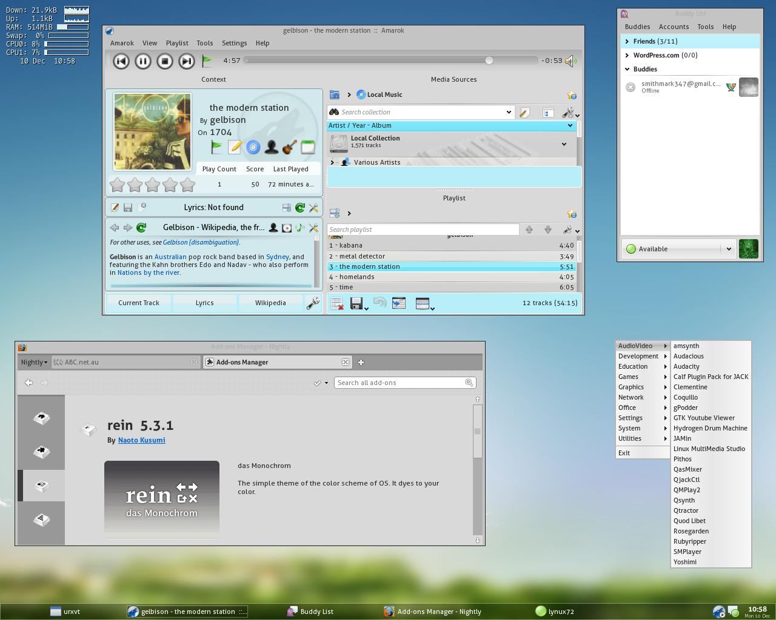Click the artist silhouette icon in Current Track applet
Screen dimensions: 776x620
click(272, 147)
